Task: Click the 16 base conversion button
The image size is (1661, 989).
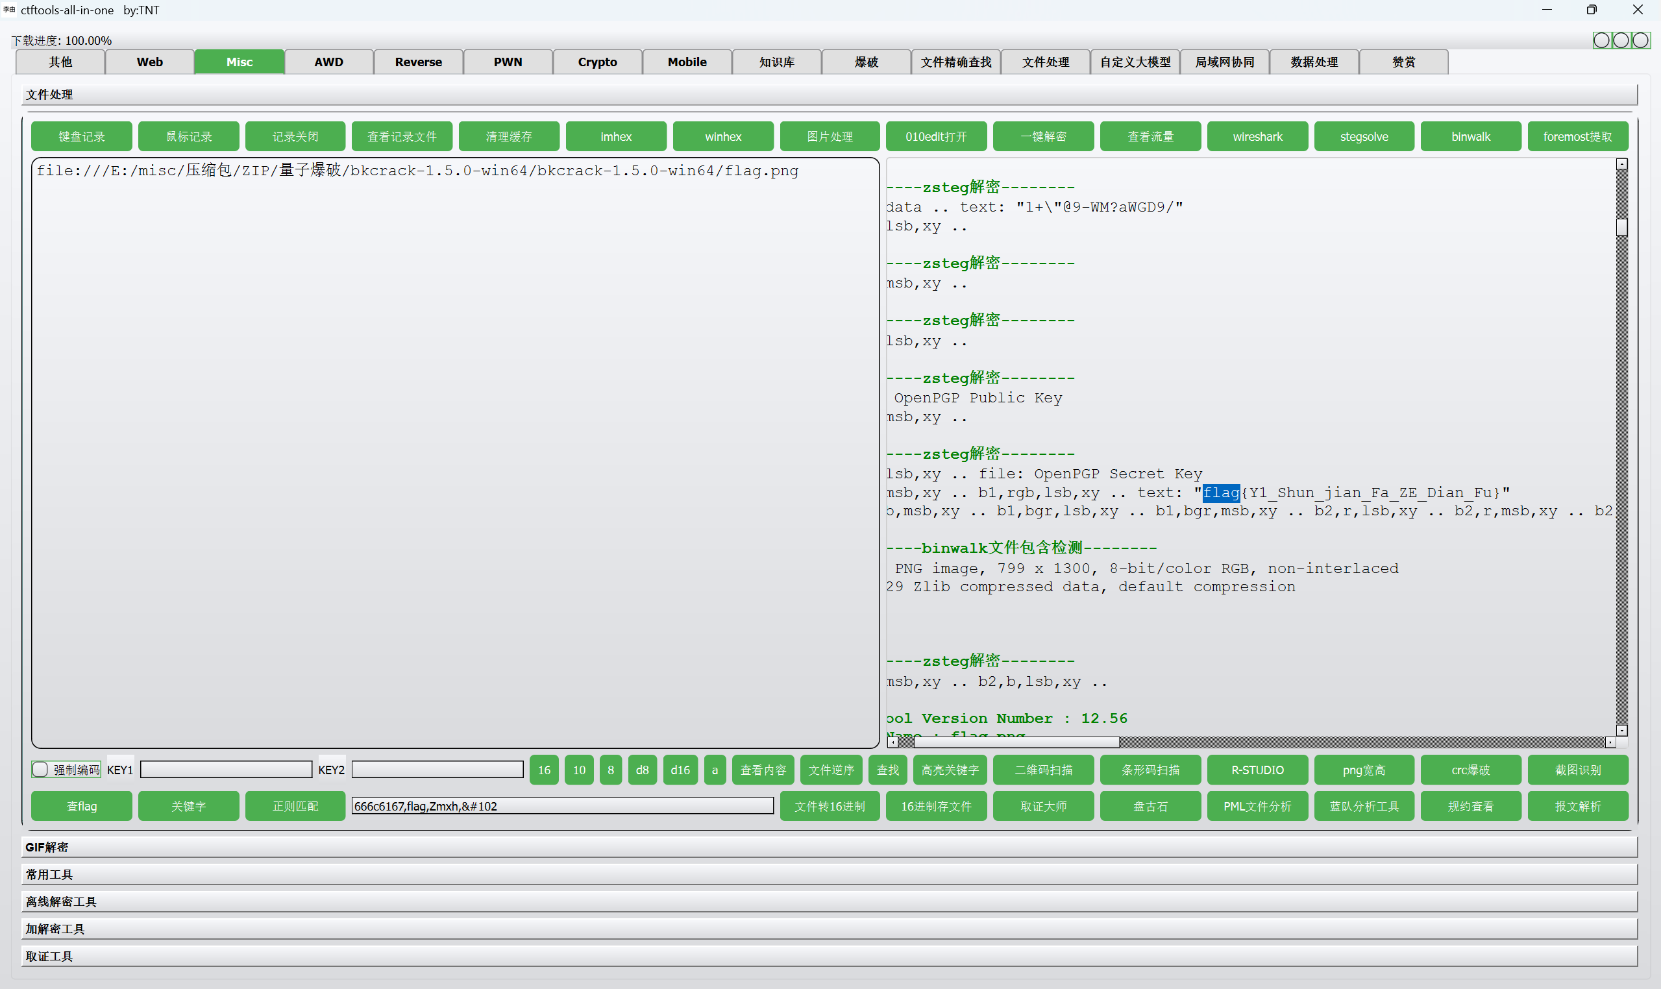Action: [x=545, y=770]
